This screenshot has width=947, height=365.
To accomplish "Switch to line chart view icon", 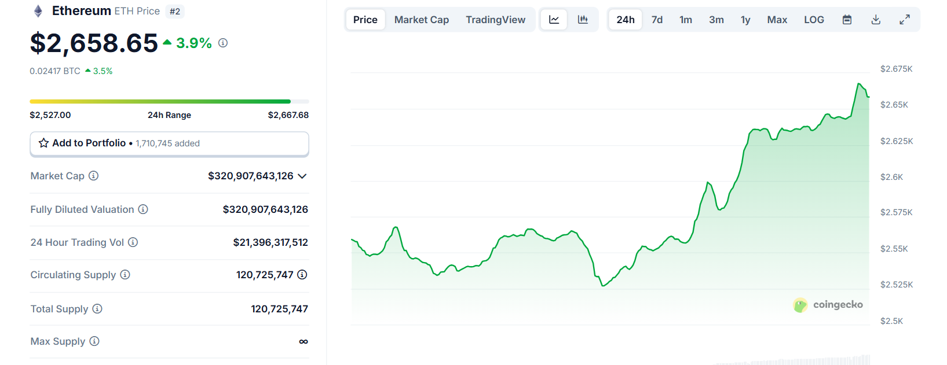I will [x=554, y=20].
